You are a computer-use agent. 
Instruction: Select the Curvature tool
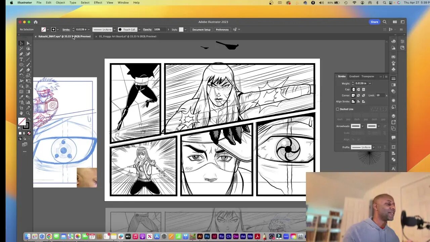[x=28, y=54]
